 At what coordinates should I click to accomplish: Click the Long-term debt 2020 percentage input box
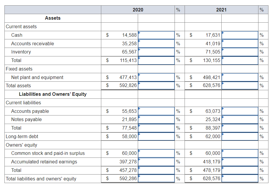point(156,136)
